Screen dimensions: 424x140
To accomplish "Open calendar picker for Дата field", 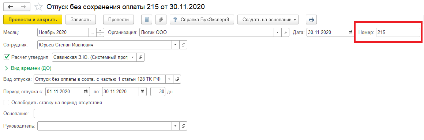I will [x=350, y=33].
